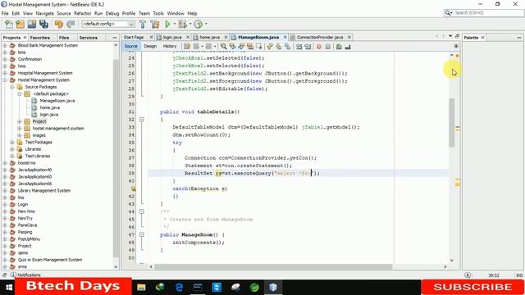
Task: Click the Profile Project toolbar icon
Action: coord(199,24)
